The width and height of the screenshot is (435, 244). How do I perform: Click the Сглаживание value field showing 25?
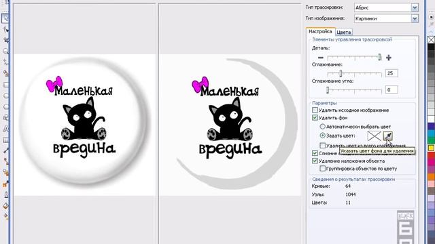pyautogui.click(x=391, y=73)
